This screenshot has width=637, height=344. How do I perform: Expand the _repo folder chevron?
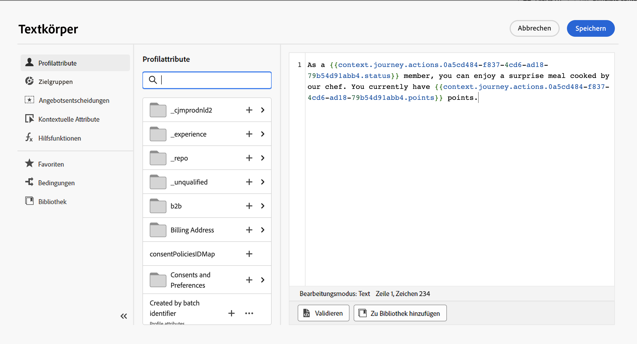[263, 158]
